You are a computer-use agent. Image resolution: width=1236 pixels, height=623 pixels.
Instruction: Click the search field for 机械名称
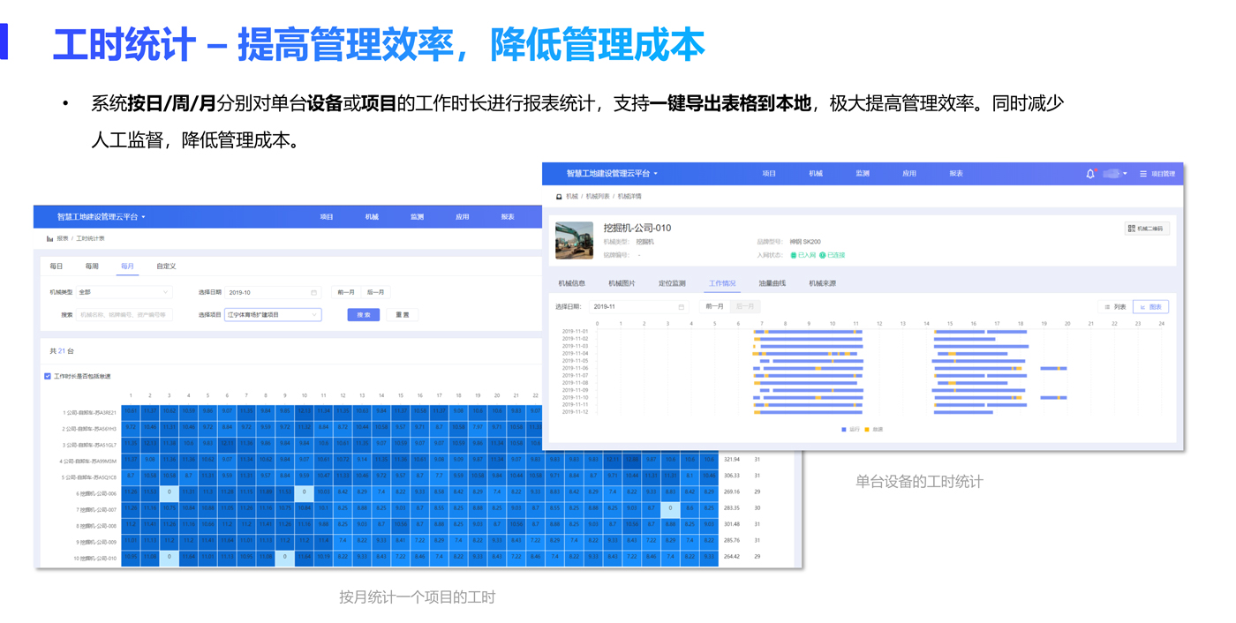pyautogui.click(x=124, y=315)
